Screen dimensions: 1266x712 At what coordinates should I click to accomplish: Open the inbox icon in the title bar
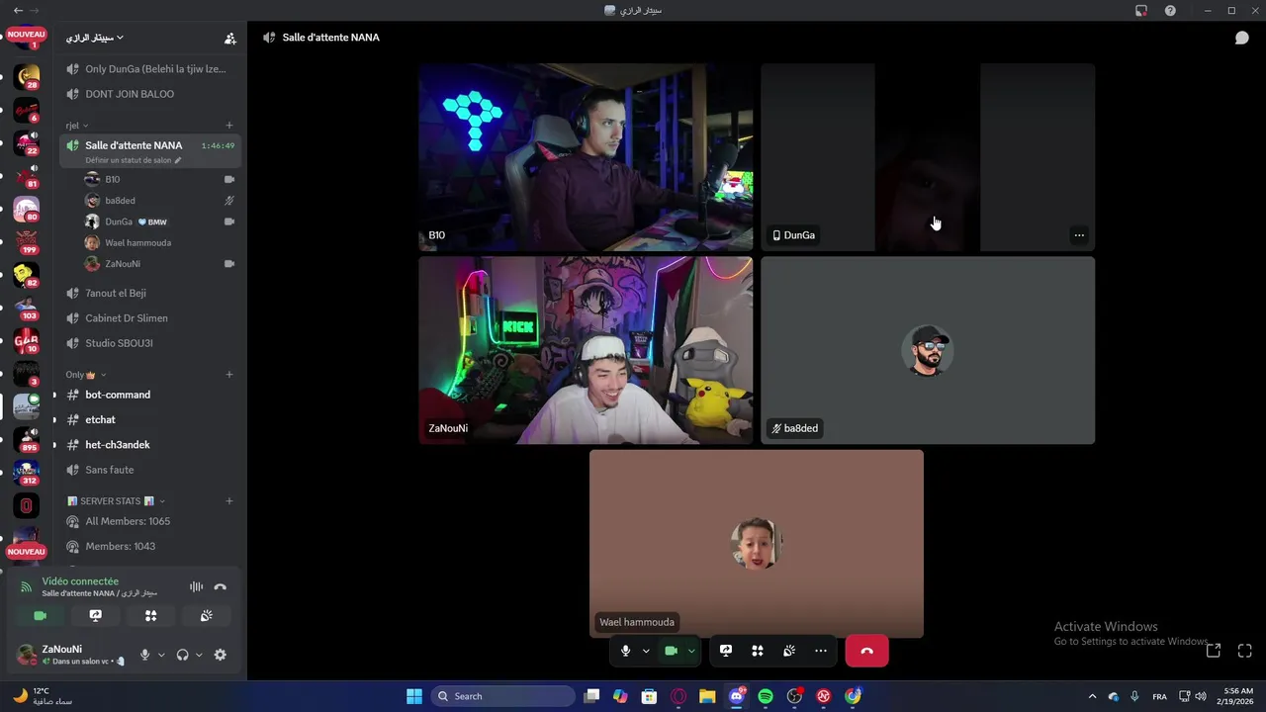[1141, 10]
